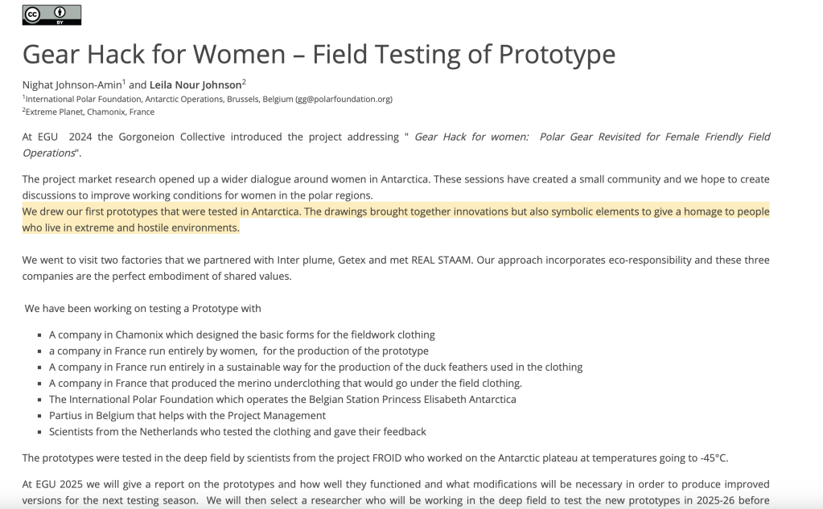The image size is (823, 509).
Task: Click the bullet about Princess Elisabeth Antarctica station
Action: click(x=282, y=399)
